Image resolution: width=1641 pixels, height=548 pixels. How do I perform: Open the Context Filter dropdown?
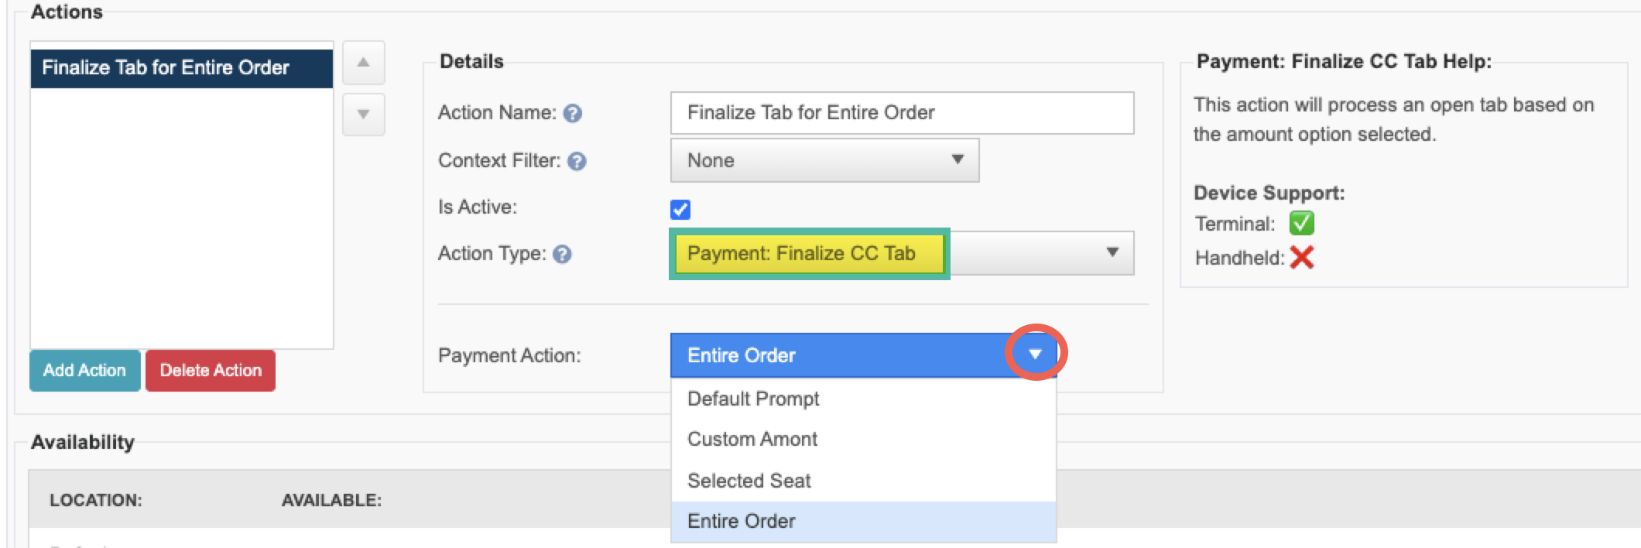pyautogui.click(x=824, y=160)
